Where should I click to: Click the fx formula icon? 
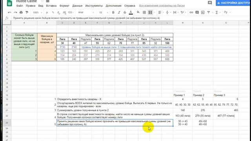[x=7, y=18]
